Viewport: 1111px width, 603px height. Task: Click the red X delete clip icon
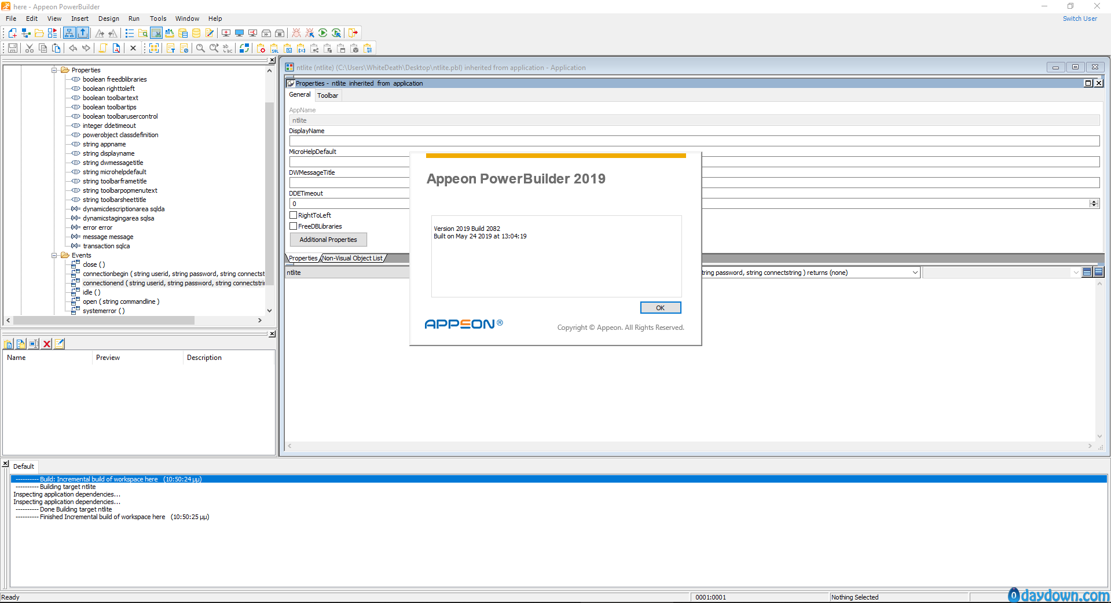point(47,344)
